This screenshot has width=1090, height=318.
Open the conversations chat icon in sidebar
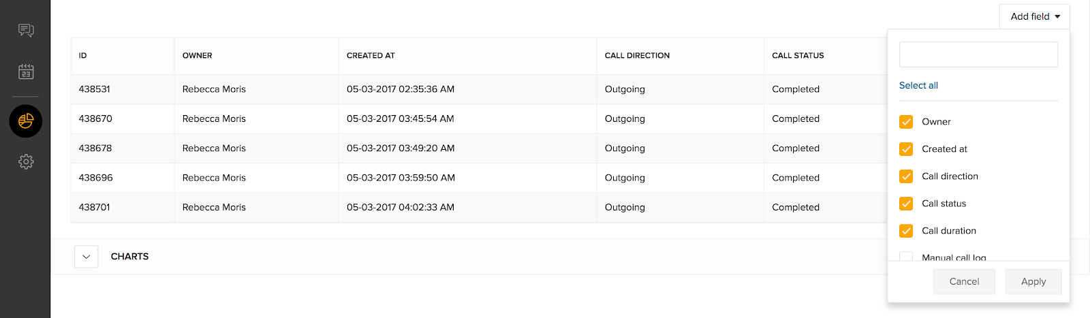26,30
